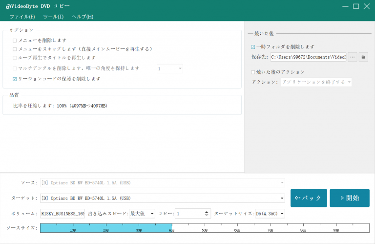Screen dimensions: 375x244
Task: Click the バック back button
Action: click(309, 198)
